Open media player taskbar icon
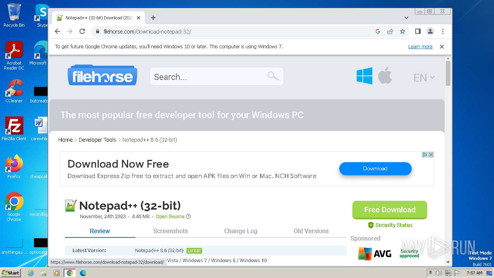The image size is (494, 278). point(57,273)
